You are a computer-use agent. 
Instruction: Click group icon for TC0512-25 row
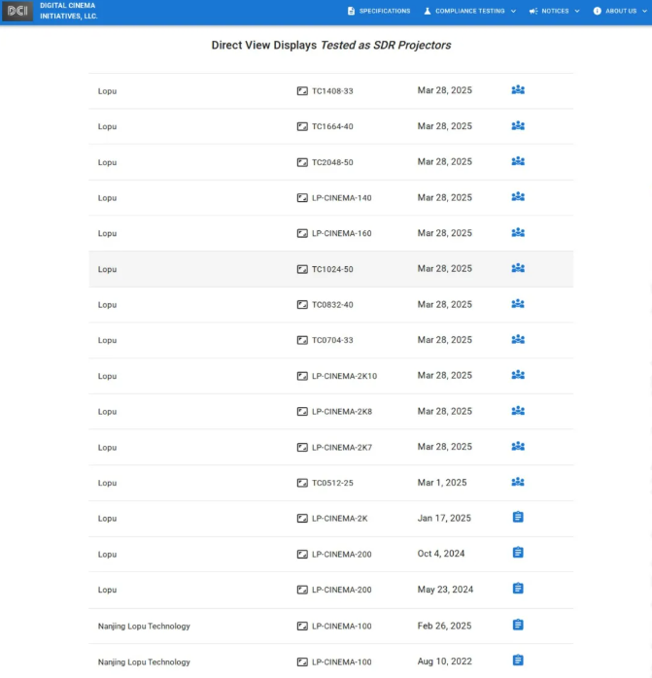[518, 482]
